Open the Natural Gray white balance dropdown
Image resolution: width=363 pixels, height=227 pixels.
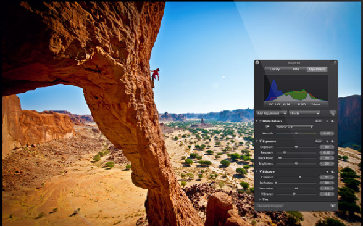(x=294, y=127)
